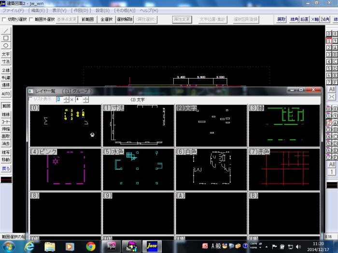Image resolution: width=338 pixels, height=253 pixels.
Task: Select the コーナー corner tool
Action: [6, 122]
